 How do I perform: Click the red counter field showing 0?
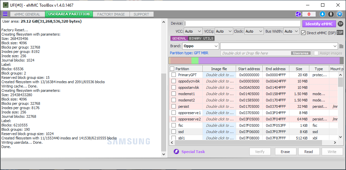[309, 14]
